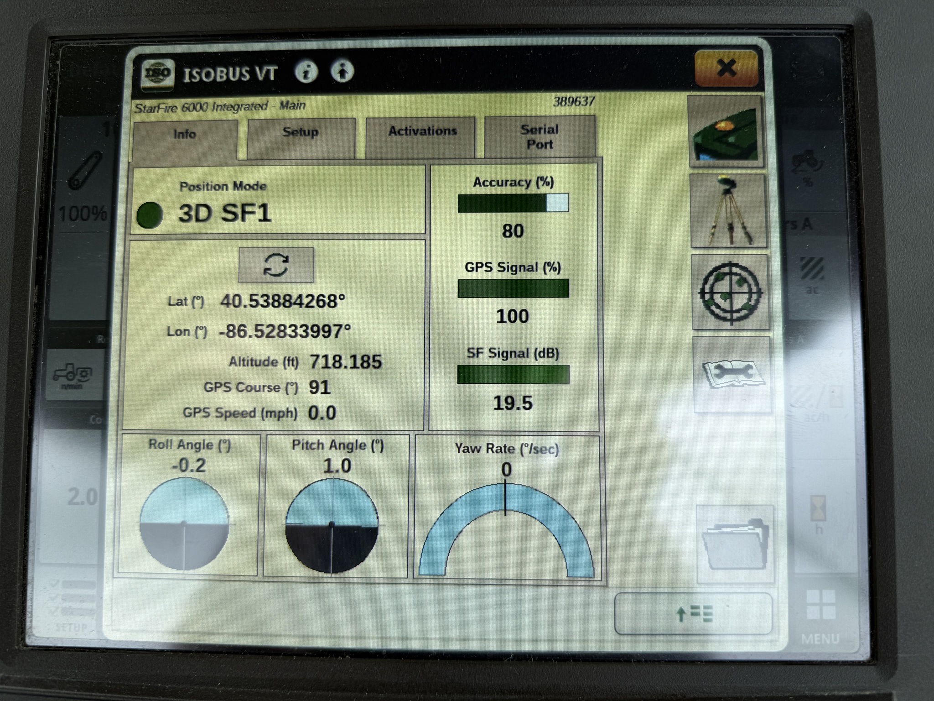
Task: Click the GPS Signal value 100
Action: click(513, 317)
